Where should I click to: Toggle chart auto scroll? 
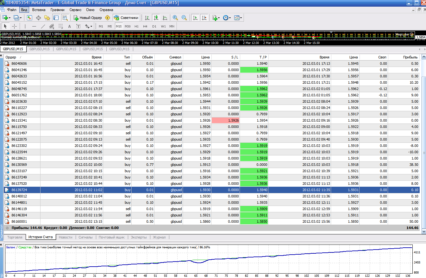tap(195, 18)
